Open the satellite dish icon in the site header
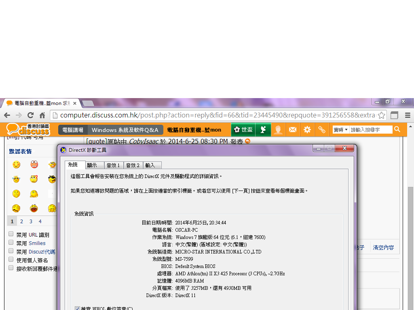This screenshot has width=414, height=310. tap(263, 130)
